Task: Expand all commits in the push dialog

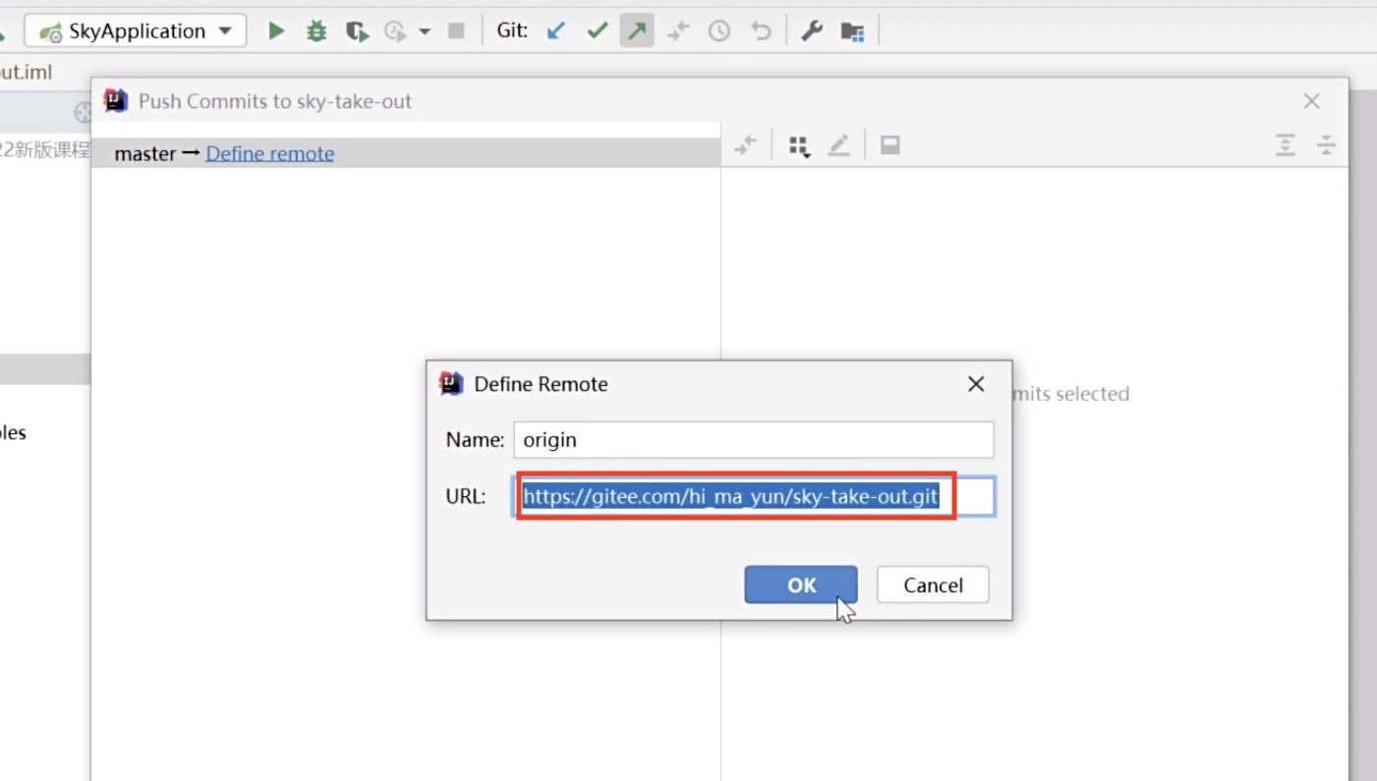Action: click(x=1286, y=145)
